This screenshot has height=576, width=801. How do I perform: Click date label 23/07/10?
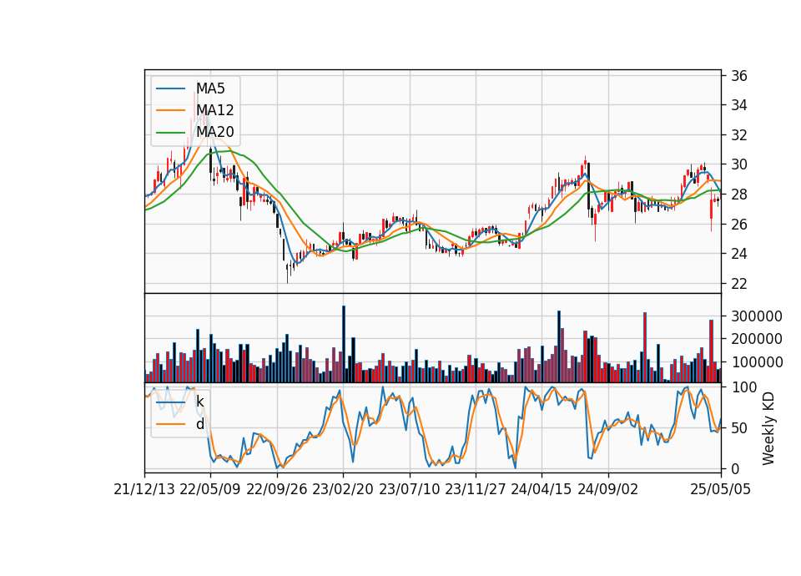(409, 490)
